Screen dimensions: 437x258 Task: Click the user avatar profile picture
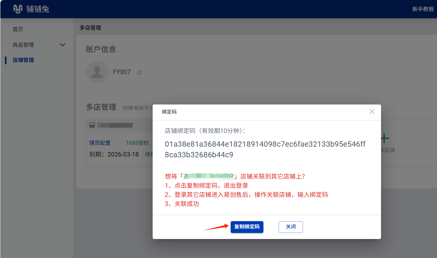tap(97, 72)
